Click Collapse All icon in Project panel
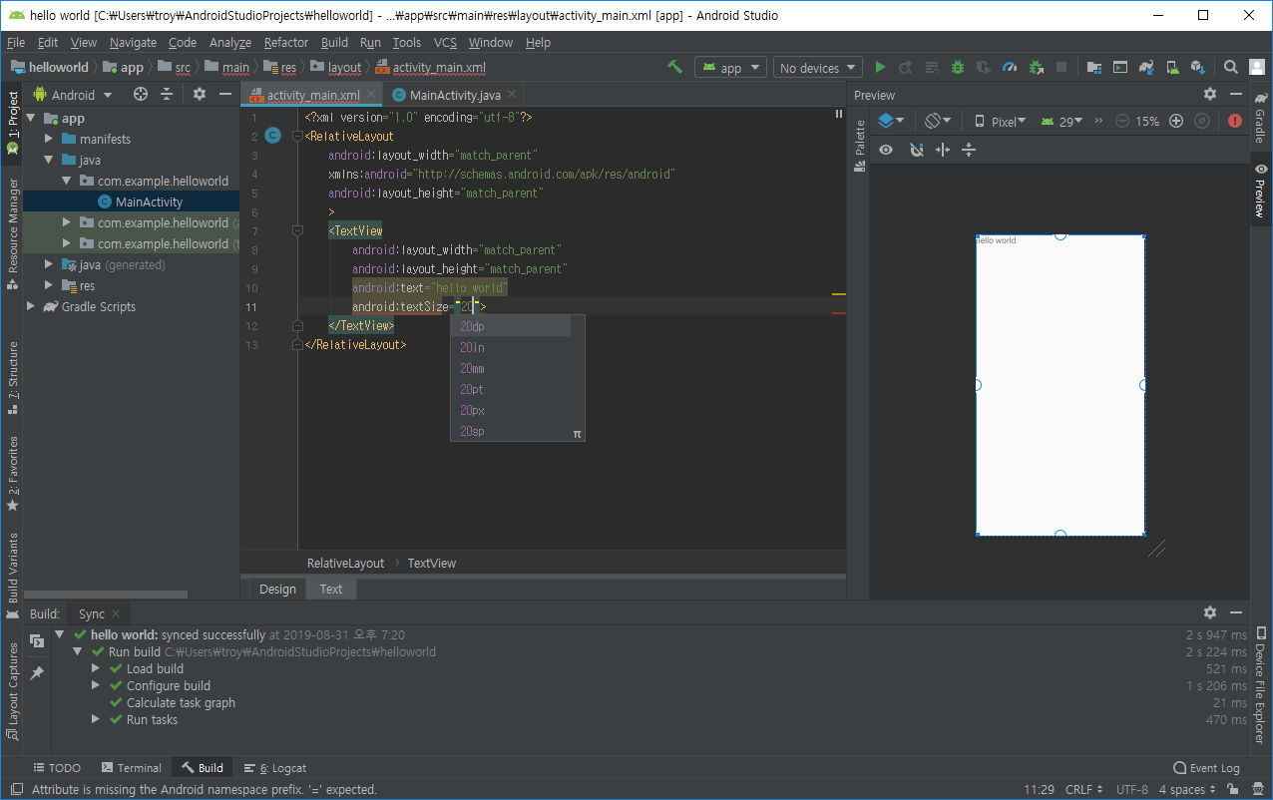Viewport: 1273px width, 800px height. point(167,94)
